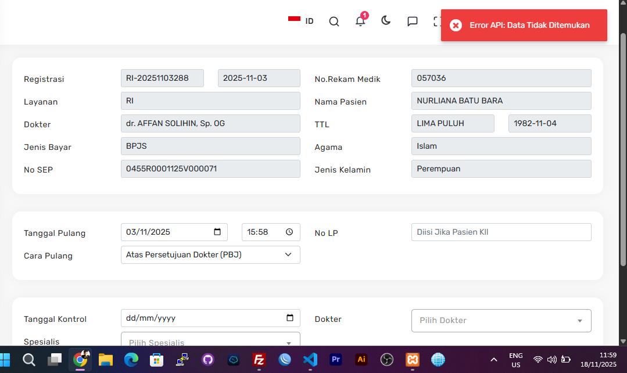Toggle dark mode with the moon icon
The image size is (627, 373).
386,21
